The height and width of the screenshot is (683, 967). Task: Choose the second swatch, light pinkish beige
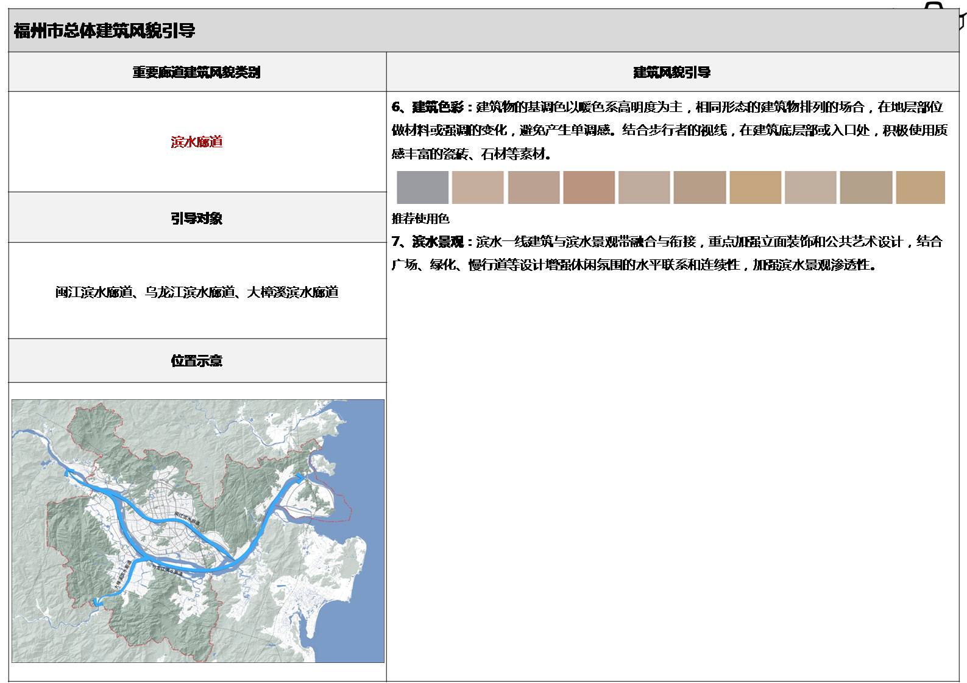click(x=478, y=187)
